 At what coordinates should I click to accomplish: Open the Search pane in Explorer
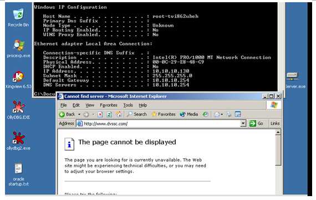tap(136, 114)
